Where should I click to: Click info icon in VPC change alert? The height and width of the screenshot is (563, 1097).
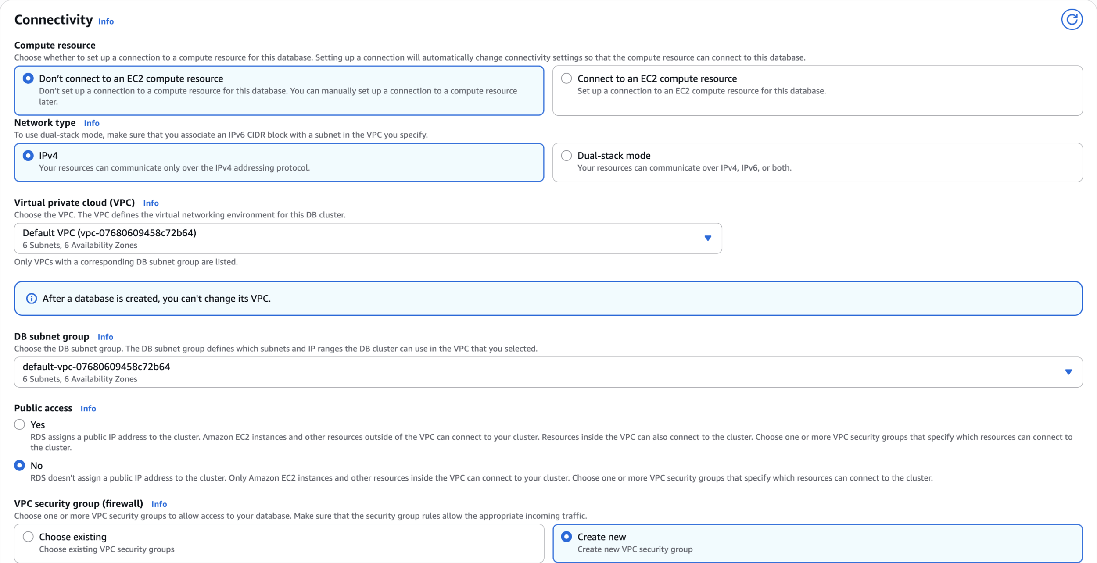pyautogui.click(x=32, y=299)
